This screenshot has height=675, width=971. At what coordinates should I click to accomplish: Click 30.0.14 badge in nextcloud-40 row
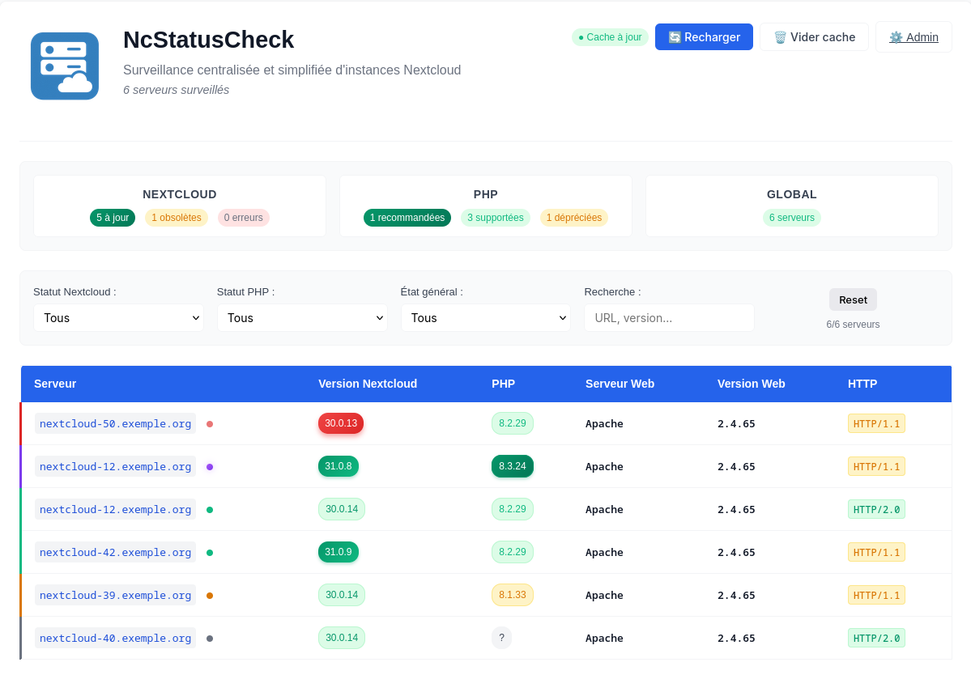[342, 638]
